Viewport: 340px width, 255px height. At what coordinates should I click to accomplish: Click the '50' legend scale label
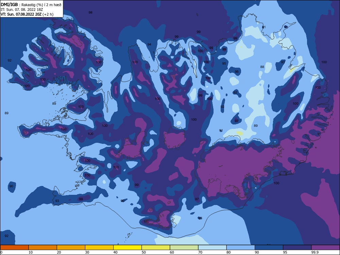coord(144,252)
